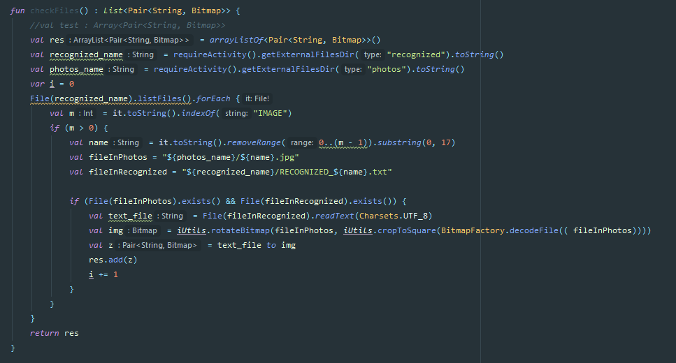Click the && operator in the if condition
The width and height of the screenshot is (676, 363).
click(x=231, y=201)
